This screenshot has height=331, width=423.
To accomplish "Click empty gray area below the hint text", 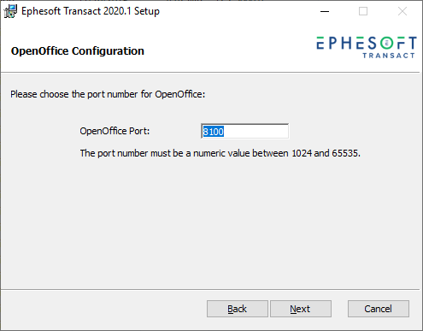I will click(211, 222).
